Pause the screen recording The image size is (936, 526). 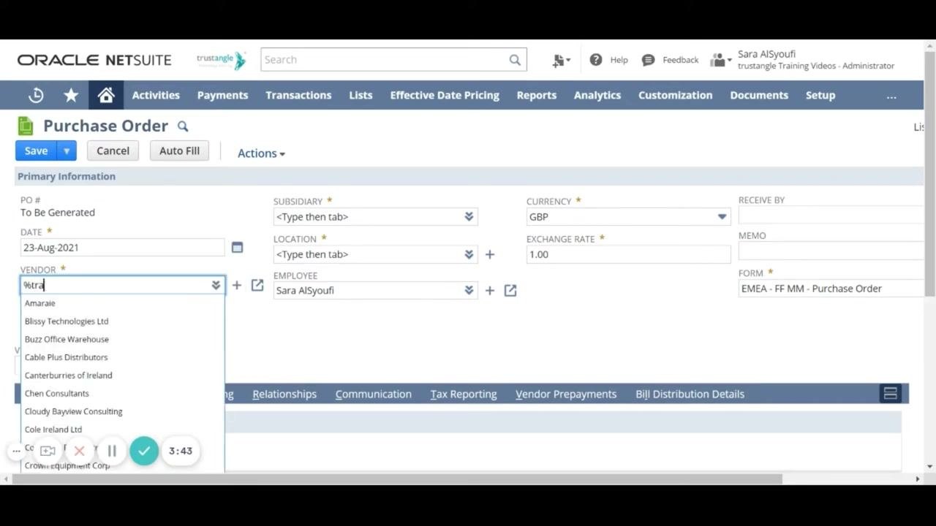(112, 451)
